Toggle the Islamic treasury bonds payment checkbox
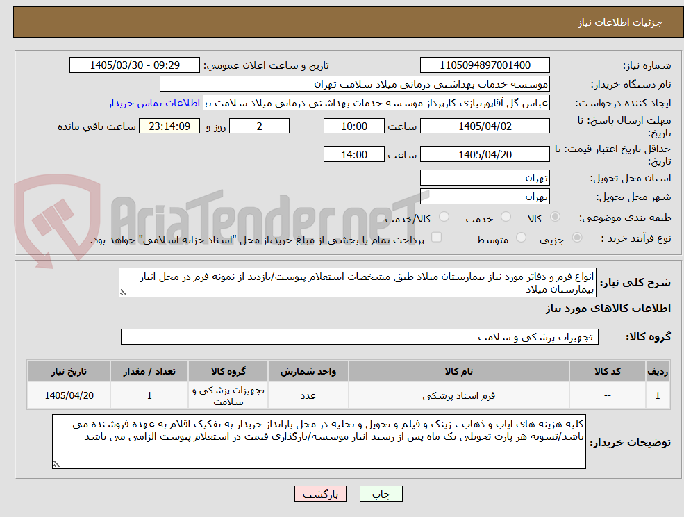Image resolution: width=684 pixels, height=517 pixels. point(436,237)
